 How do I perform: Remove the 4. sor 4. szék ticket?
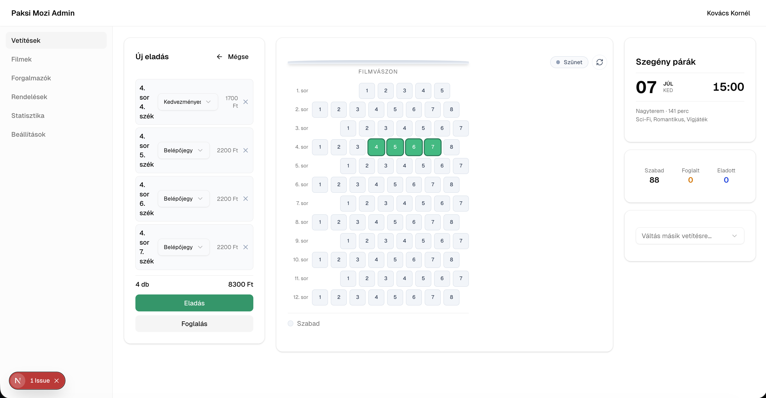click(246, 102)
